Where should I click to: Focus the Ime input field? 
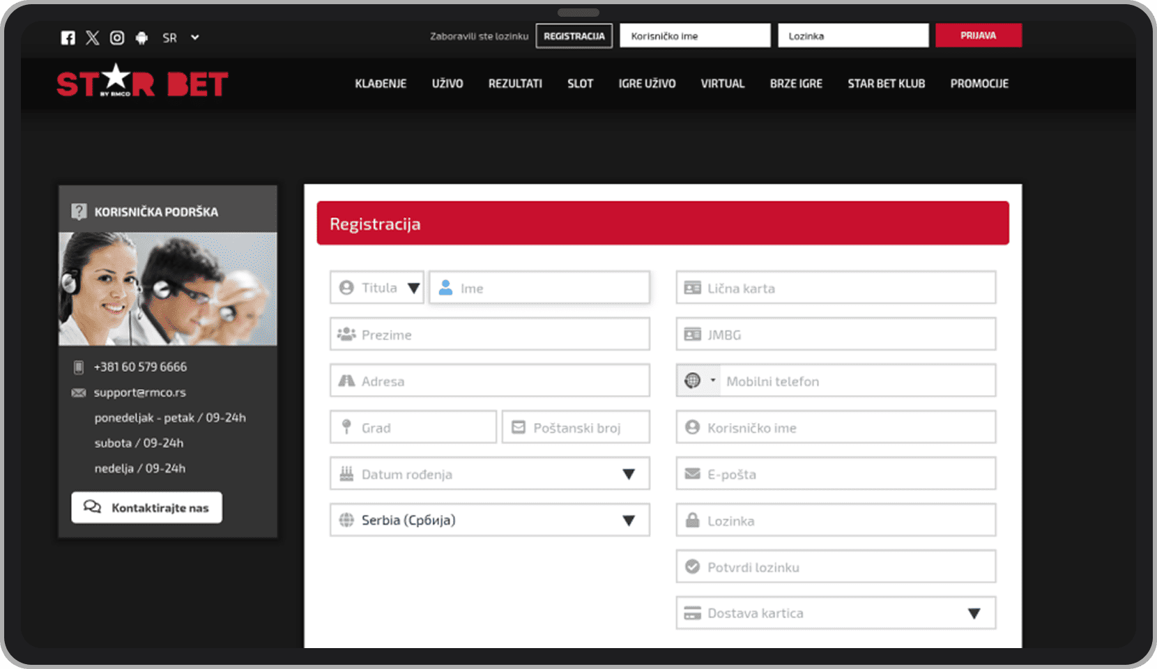539,288
